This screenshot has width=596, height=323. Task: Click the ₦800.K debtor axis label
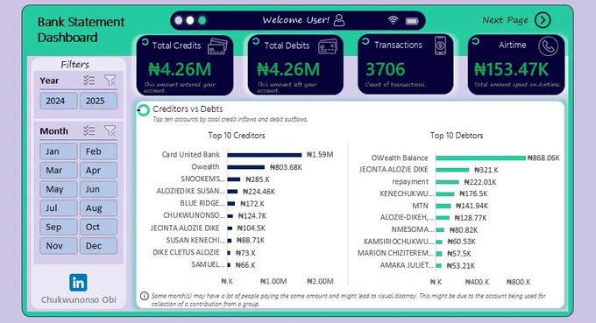click(x=519, y=282)
